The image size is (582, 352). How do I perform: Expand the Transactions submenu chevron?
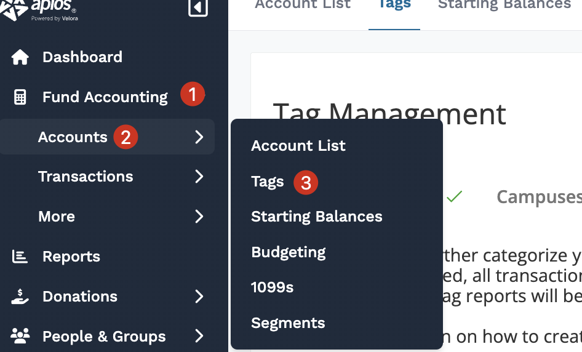click(199, 177)
